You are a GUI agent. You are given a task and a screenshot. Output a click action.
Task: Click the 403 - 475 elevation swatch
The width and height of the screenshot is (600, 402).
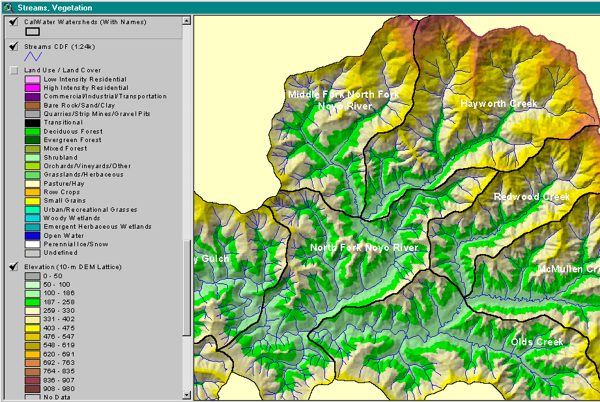coord(33,328)
